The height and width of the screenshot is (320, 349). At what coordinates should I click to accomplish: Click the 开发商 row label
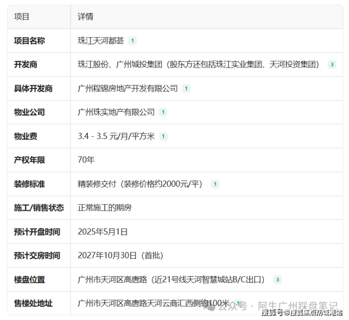coord(25,65)
